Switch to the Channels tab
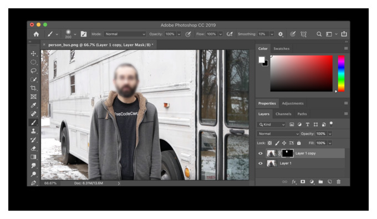This screenshot has height=219, width=377. coord(283,114)
